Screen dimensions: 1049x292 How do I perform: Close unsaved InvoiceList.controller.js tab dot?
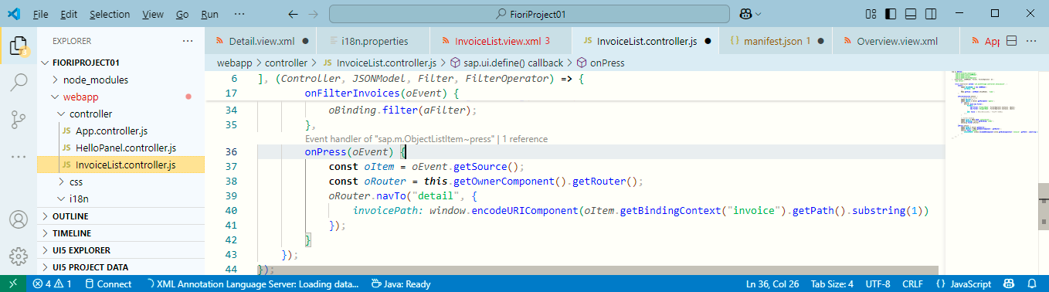click(708, 41)
